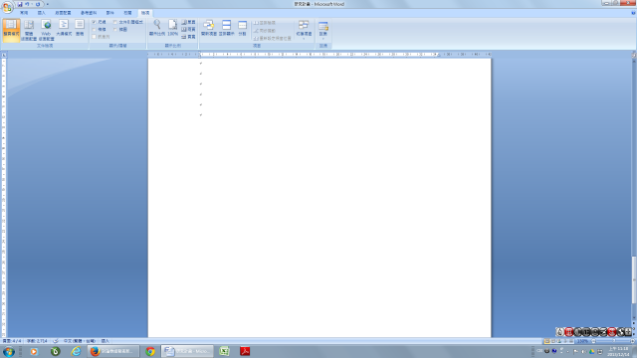
Task: Select Full Screen Reading shortcut in status bar
Action: (553, 341)
